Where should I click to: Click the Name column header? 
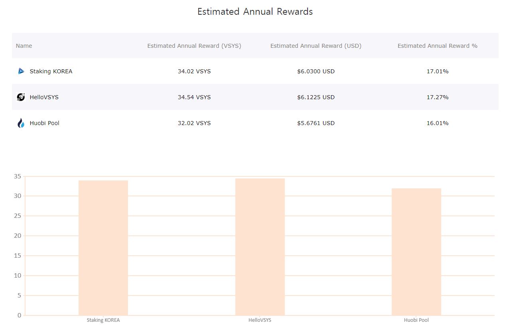(x=24, y=46)
